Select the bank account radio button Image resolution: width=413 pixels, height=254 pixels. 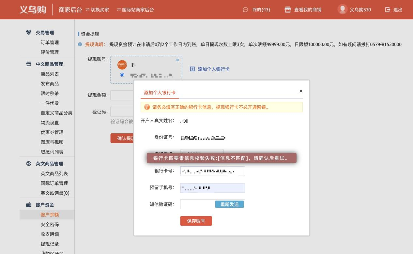click(122, 75)
